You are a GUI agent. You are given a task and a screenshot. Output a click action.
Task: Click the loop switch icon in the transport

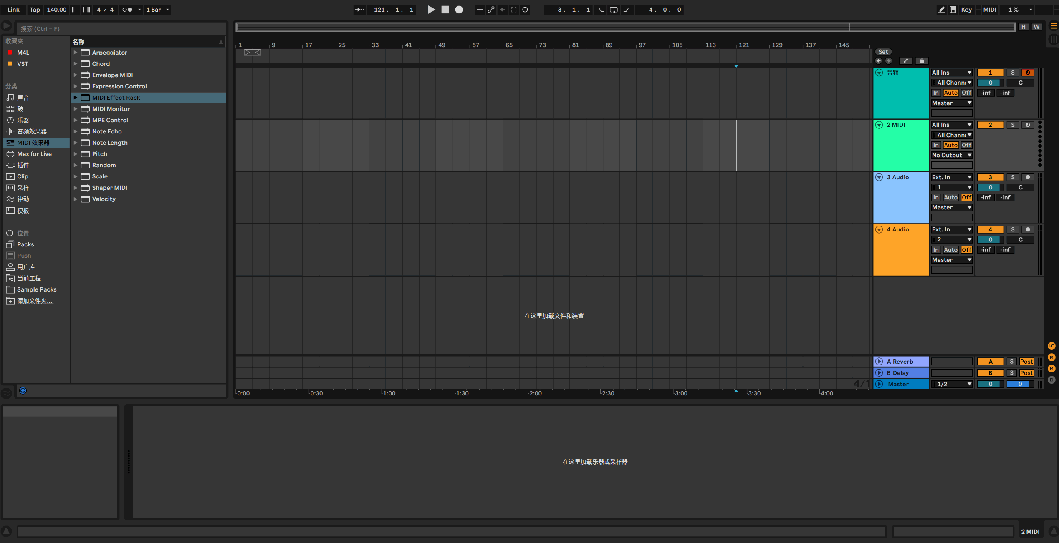tap(613, 10)
